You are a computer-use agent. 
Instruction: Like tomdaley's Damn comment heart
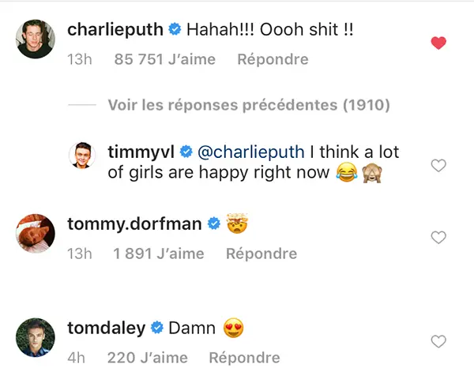pyautogui.click(x=438, y=341)
